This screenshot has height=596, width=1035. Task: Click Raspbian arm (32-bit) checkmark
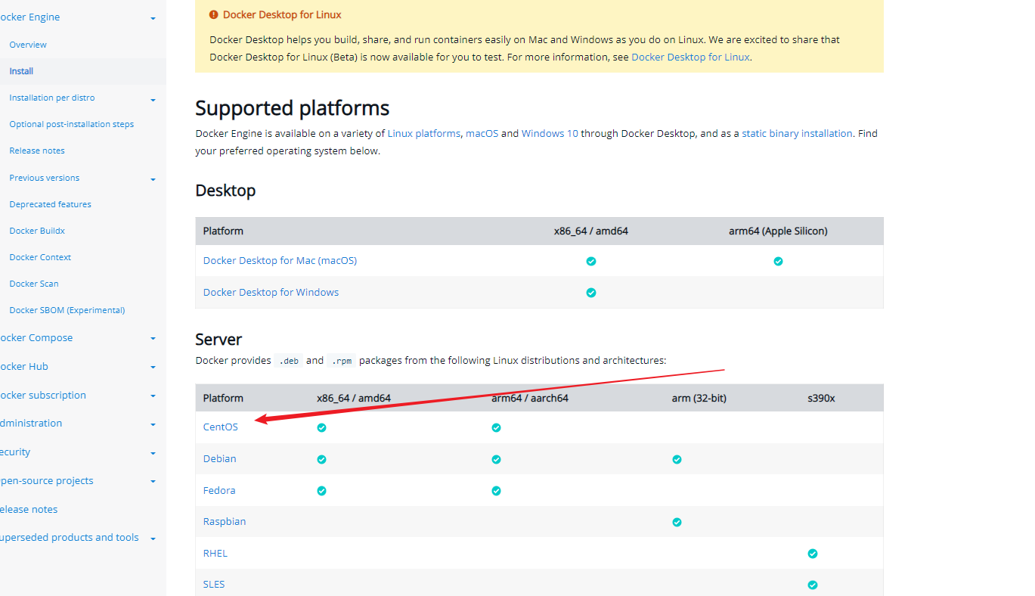pos(677,522)
